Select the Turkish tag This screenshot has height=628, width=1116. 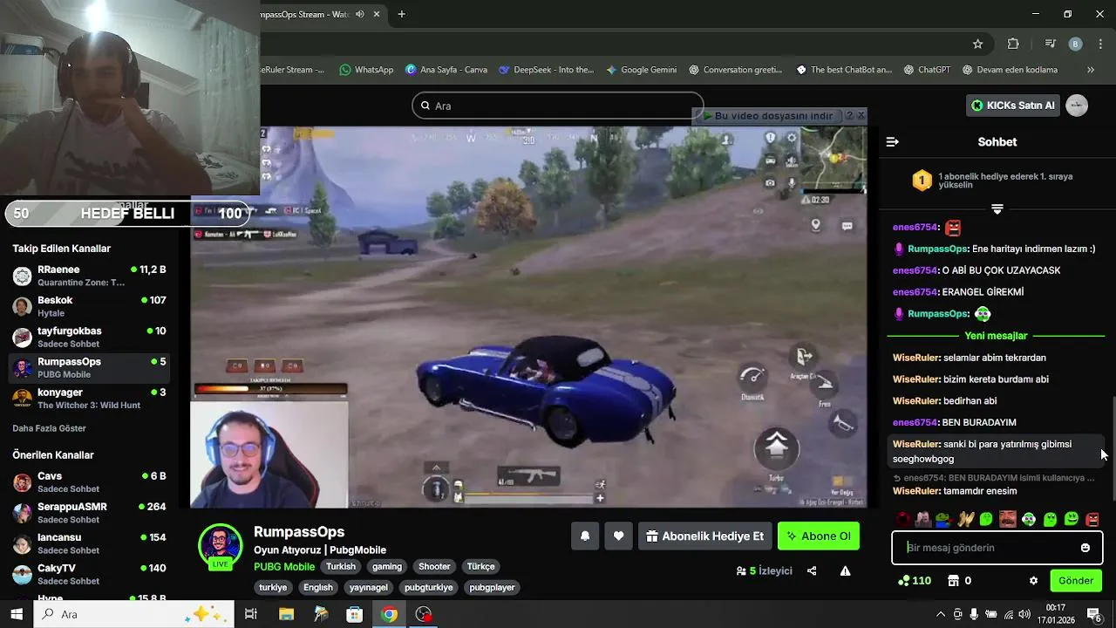[x=341, y=566]
